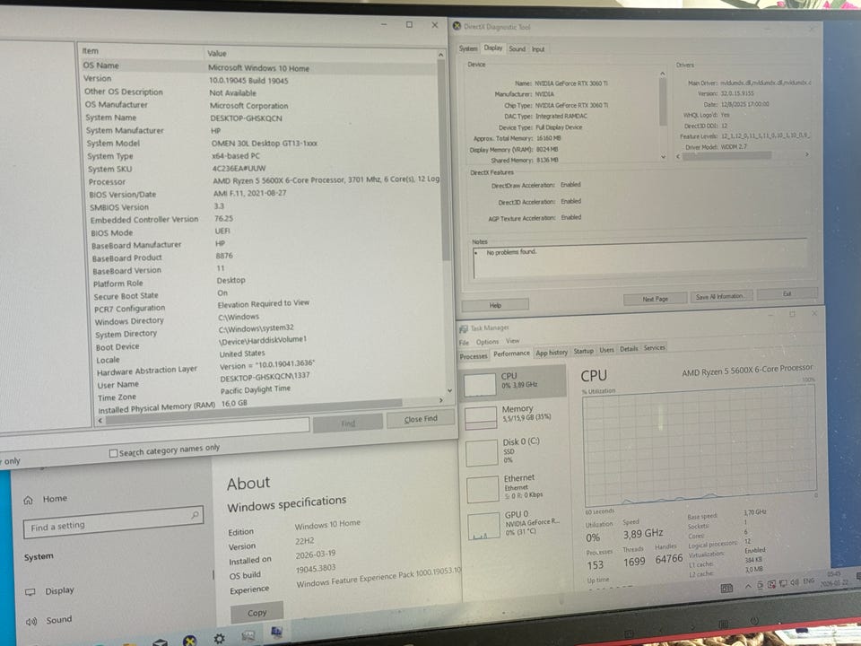Screen dimensions: 861x646
Task: Click the Find a setting search box
Action: click(113, 521)
